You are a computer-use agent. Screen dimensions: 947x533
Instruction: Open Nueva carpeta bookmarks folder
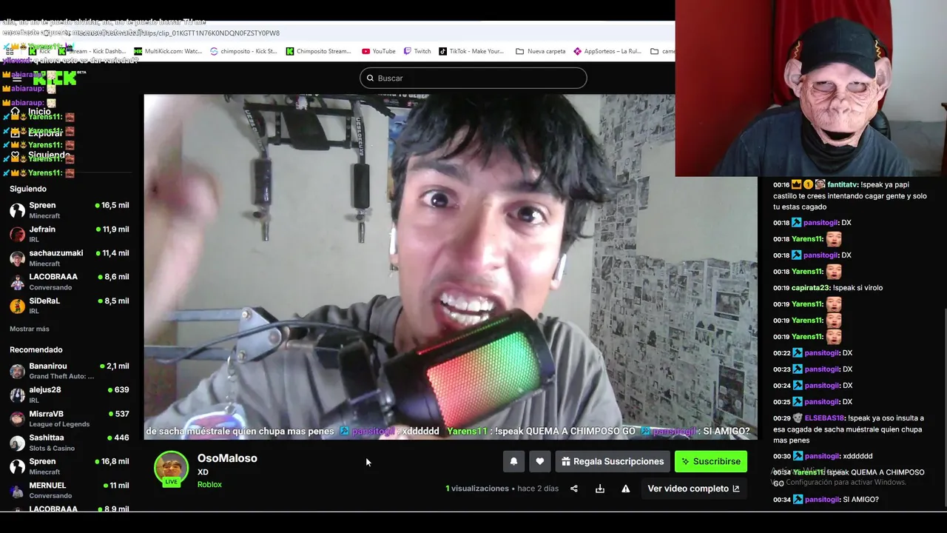pyautogui.click(x=540, y=51)
